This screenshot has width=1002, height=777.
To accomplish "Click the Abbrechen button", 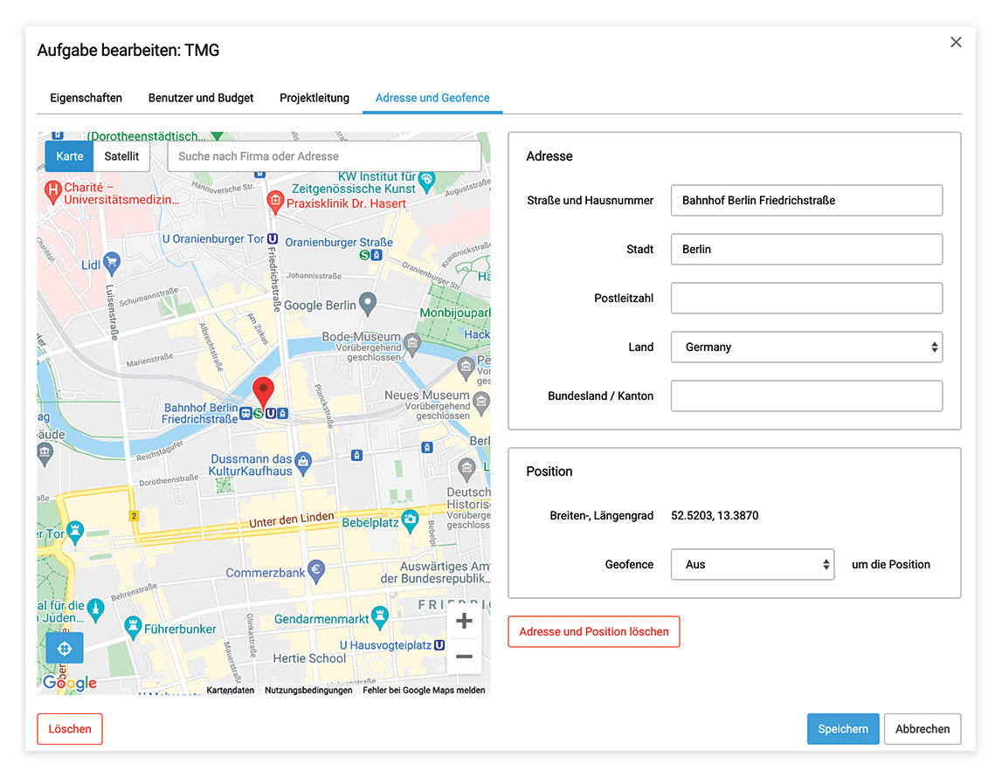I will click(923, 729).
